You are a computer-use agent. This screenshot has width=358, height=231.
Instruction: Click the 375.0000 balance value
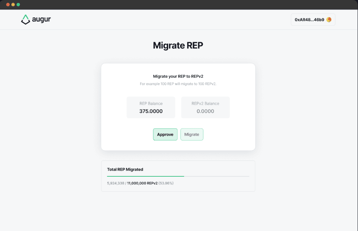[151, 111]
